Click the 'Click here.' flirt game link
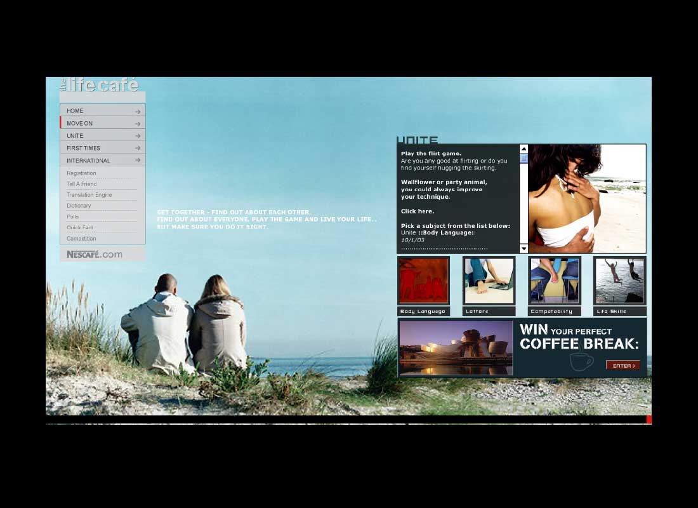The image size is (698, 508). point(417,211)
